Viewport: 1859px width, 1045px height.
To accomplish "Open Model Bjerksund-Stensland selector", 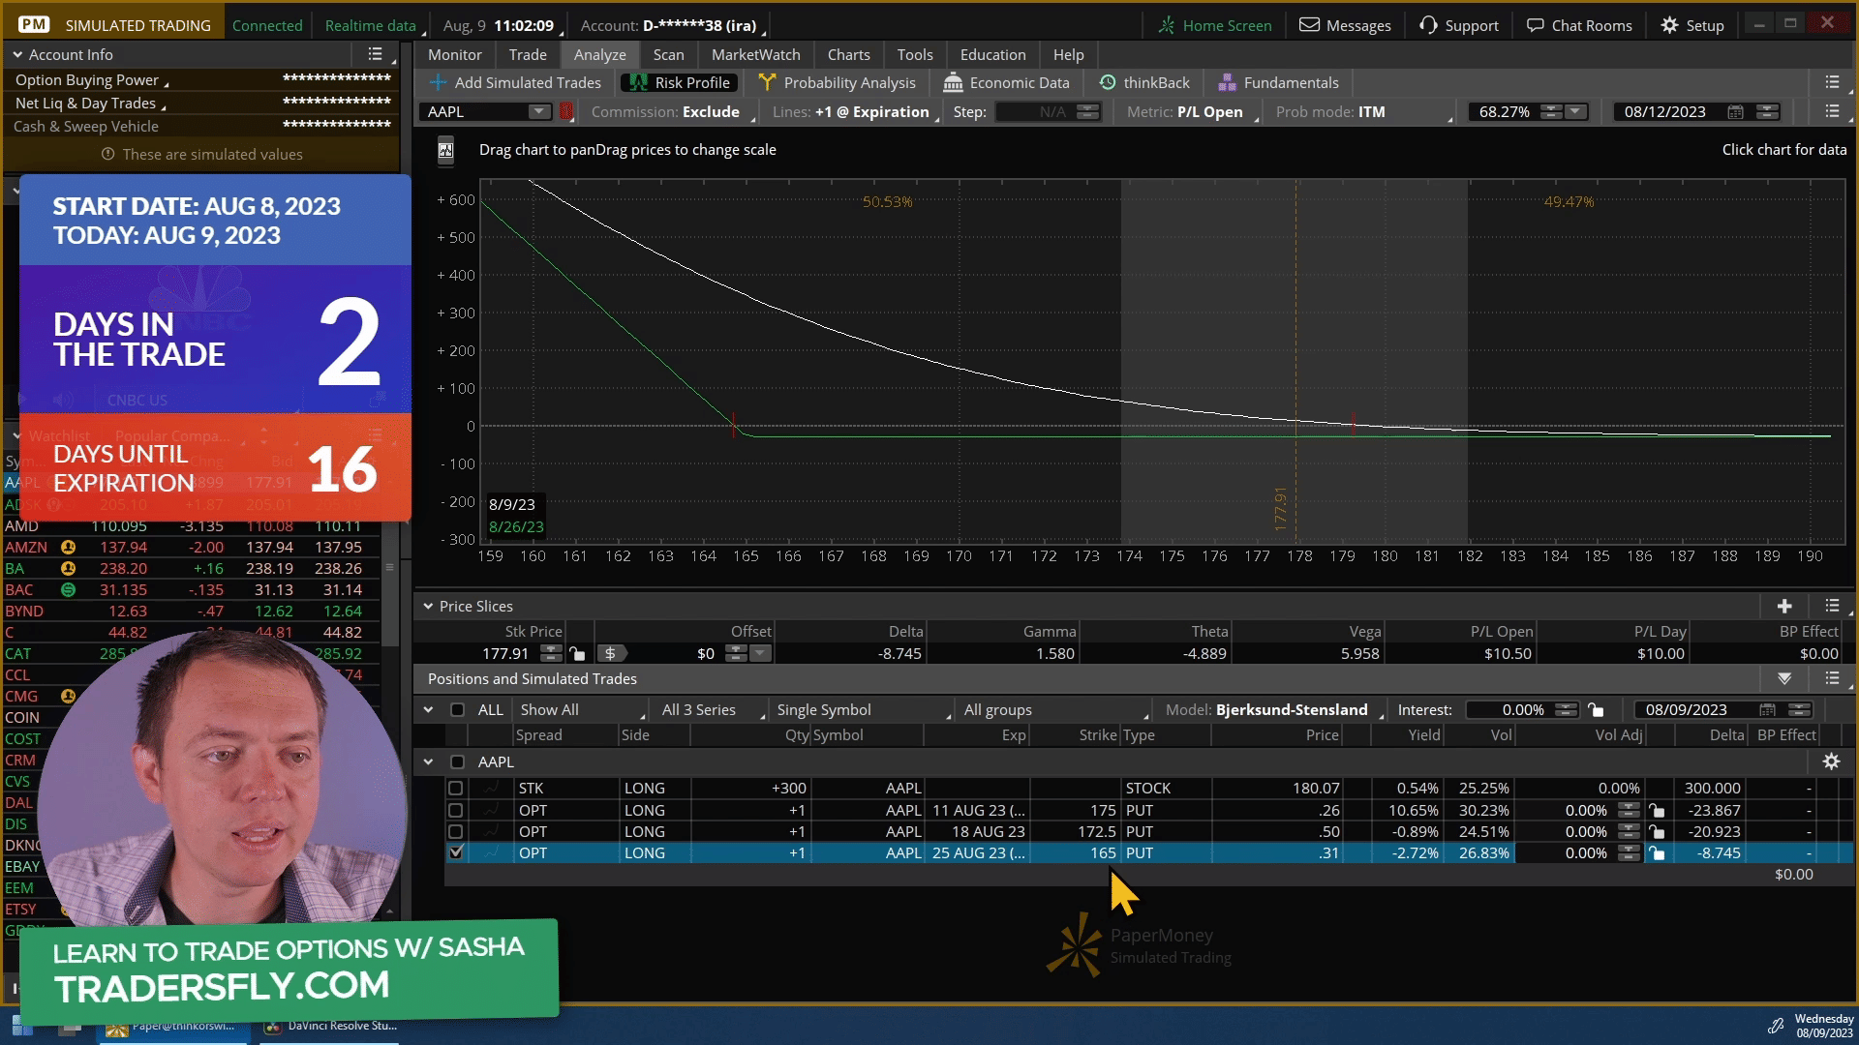I will coord(1276,710).
